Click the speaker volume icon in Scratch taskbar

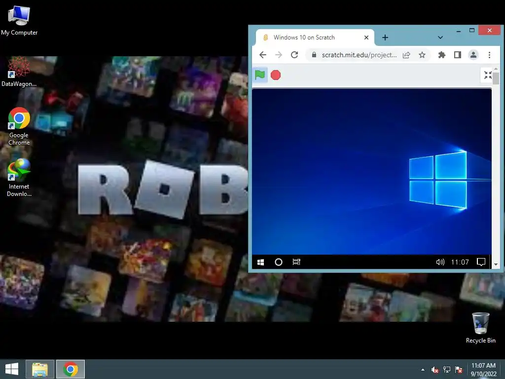pos(440,262)
